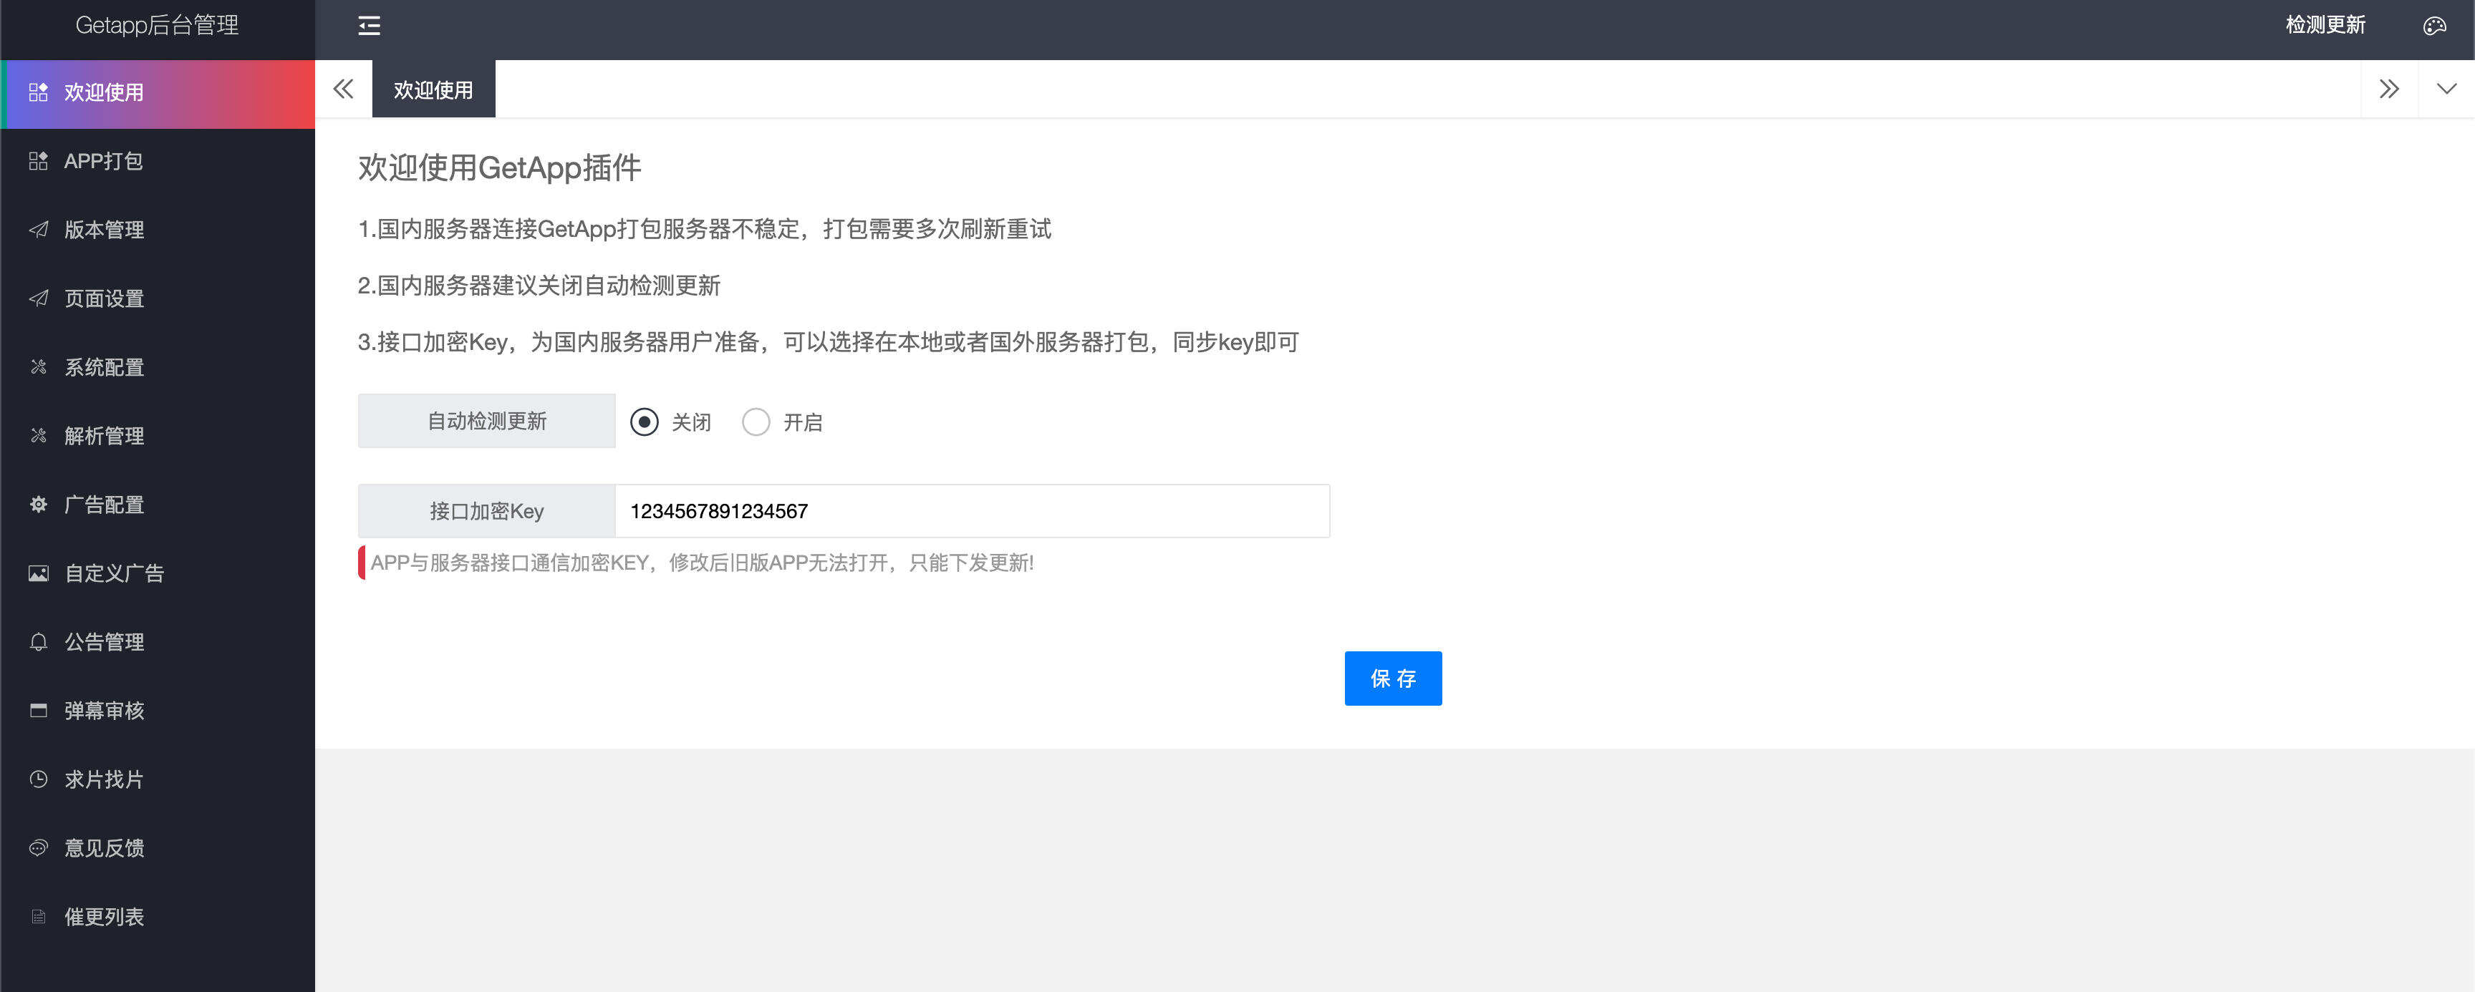The height and width of the screenshot is (992, 2475).
Task: Expand tabs using the right double-arrow
Action: (x=2390, y=88)
